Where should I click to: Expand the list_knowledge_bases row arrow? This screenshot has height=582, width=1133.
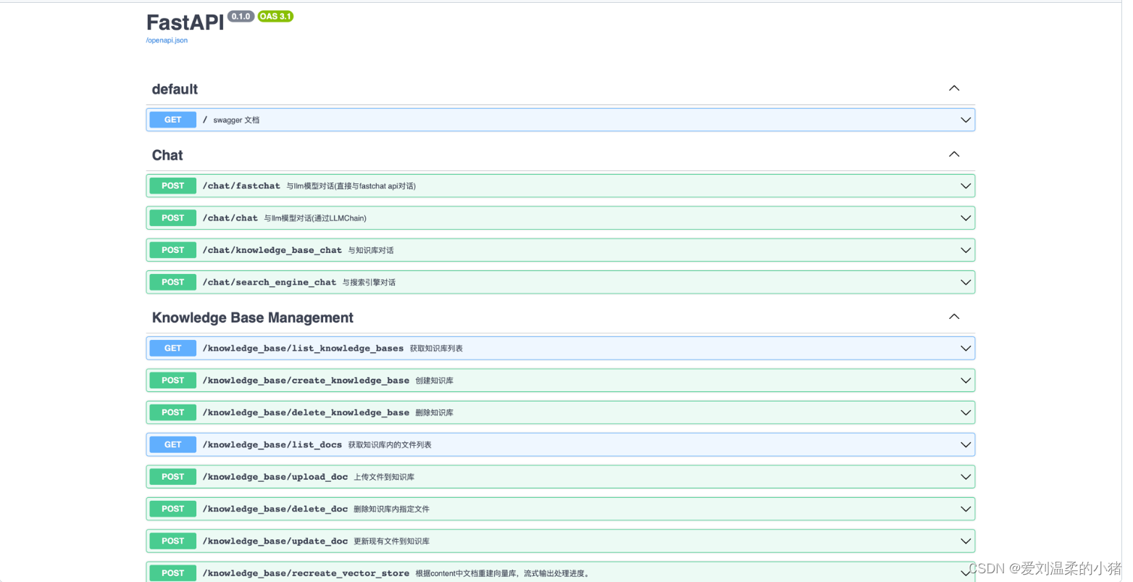point(966,349)
